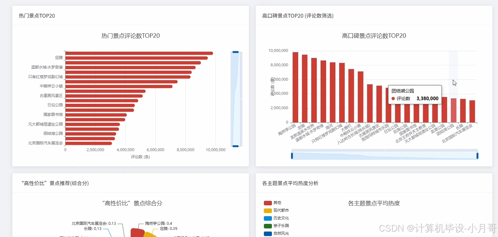The width and height of the screenshot is (498, 237).
Task: Click right handle of horizontal zoom slider
Action: [477, 156]
